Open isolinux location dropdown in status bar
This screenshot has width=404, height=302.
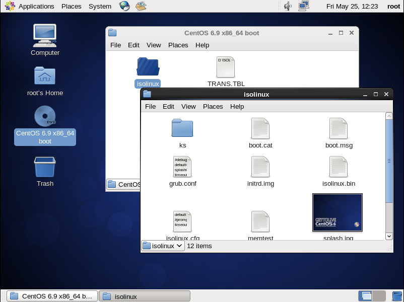pos(163,246)
